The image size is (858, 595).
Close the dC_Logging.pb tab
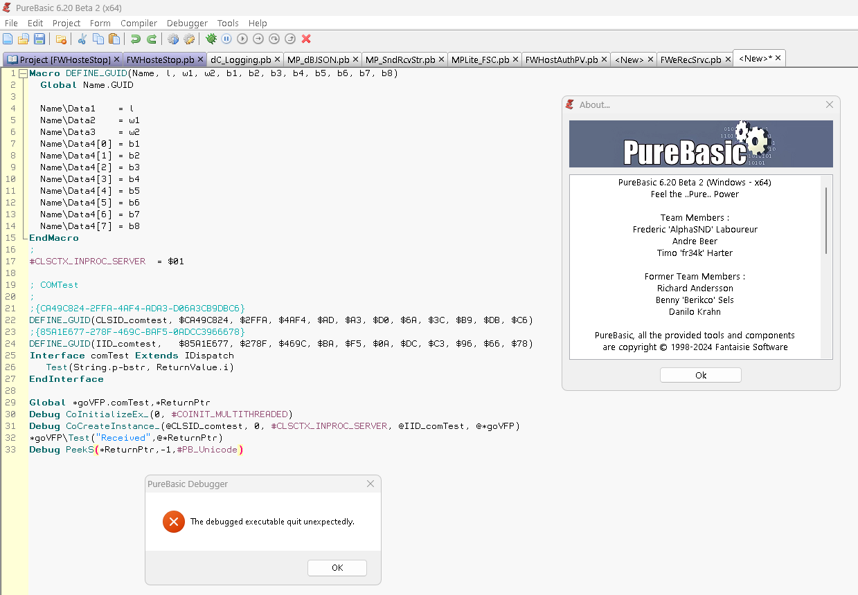278,59
